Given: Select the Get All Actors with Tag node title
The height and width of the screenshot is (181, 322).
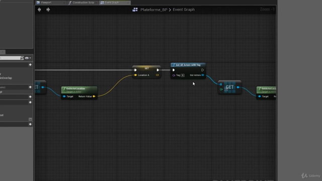Looking at the screenshot, I should click(x=188, y=65).
